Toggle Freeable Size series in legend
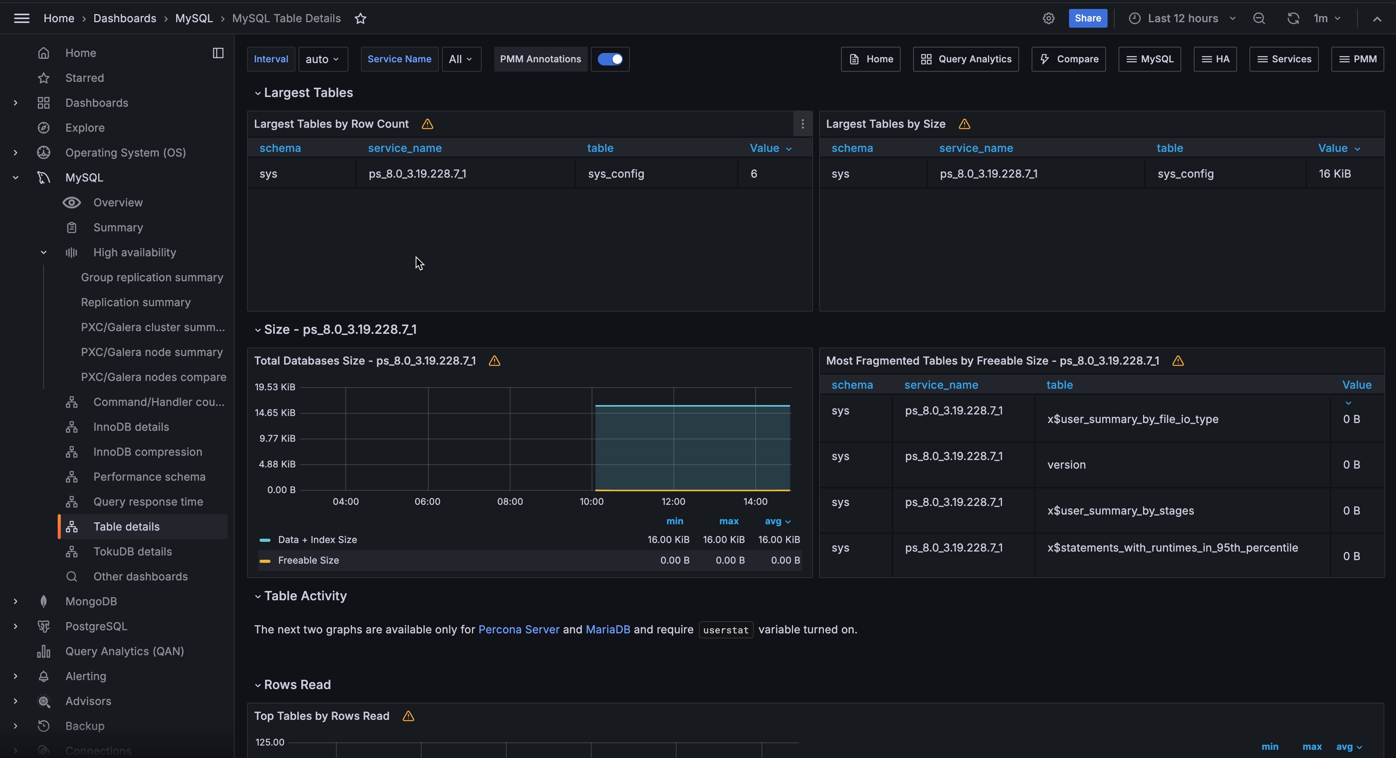The image size is (1396, 758). click(x=308, y=560)
